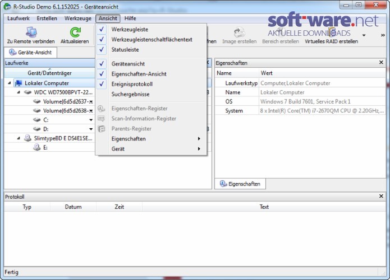Click the drive icon next to Volume{6d5d2638
Screen dimensions: 390x280
(x=37, y=111)
